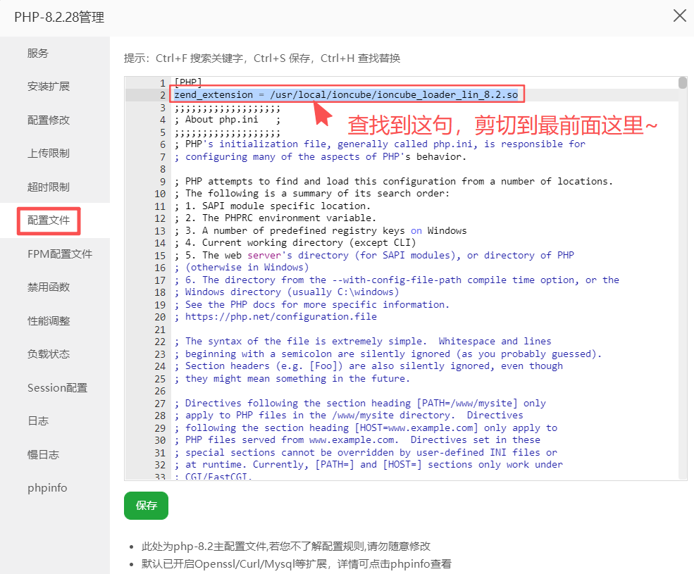Open the 日志 viewer
This screenshot has height=574, width=694.
(x=38, y=421)
